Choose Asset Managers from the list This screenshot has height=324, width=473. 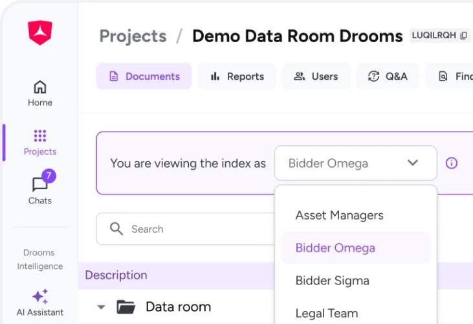356,215
